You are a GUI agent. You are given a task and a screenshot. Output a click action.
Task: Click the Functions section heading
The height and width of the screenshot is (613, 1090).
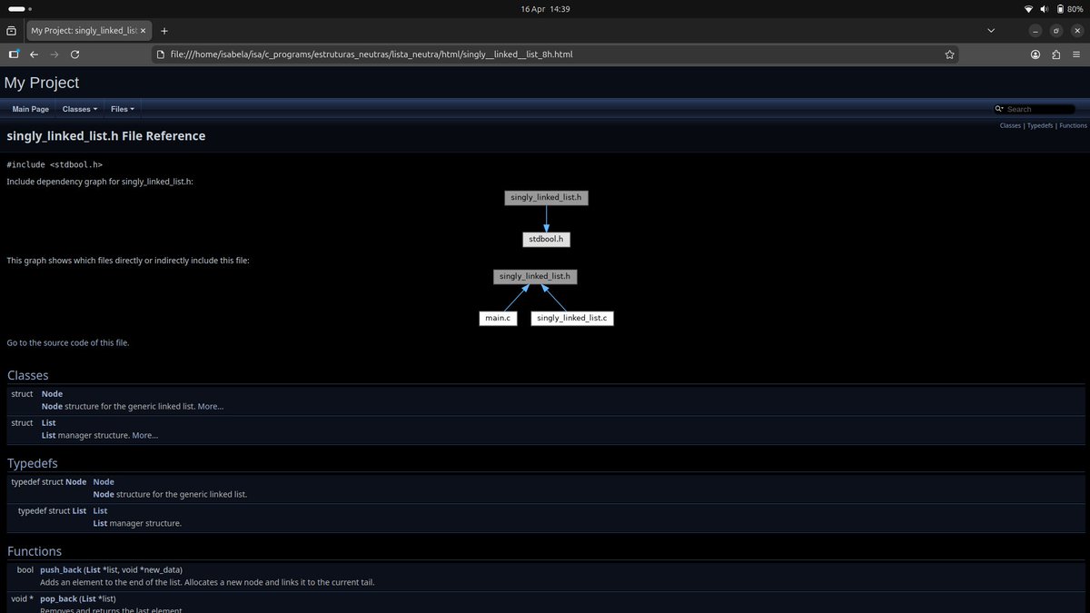tap(35, 551)
